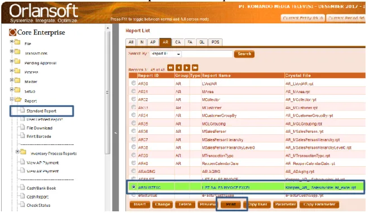Select radio button for MTransactionType report
Screen dimensions: 368x213
pos(134,155)
